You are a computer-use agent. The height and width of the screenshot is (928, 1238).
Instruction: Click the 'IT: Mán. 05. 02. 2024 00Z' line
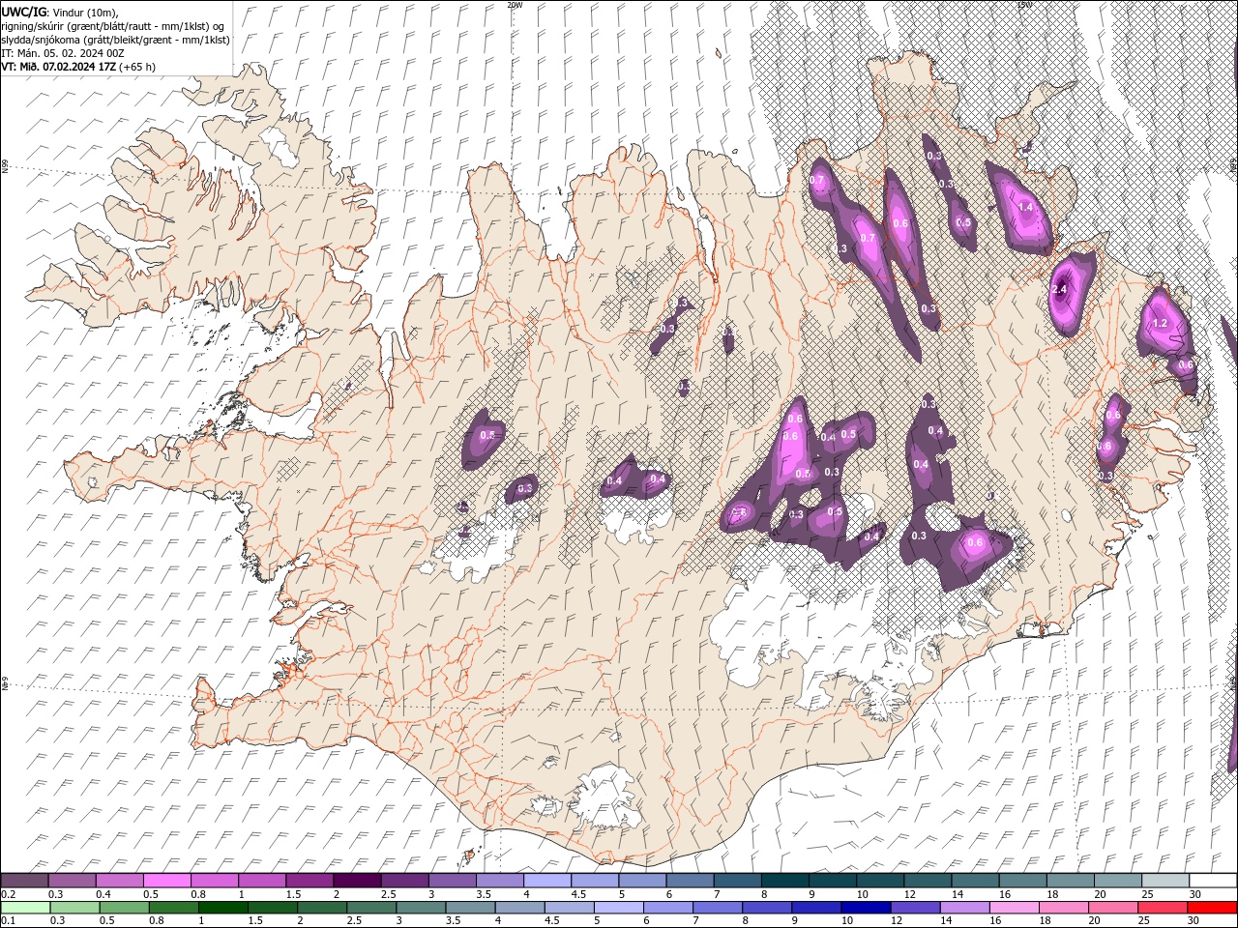tap(63, 53)
